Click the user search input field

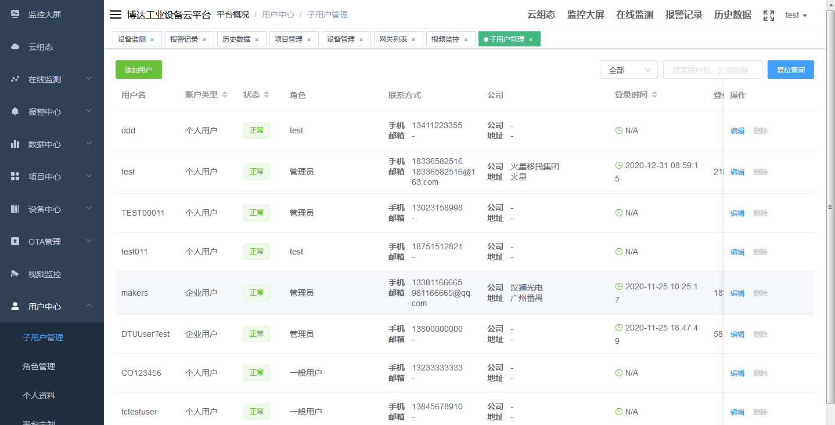712,69
